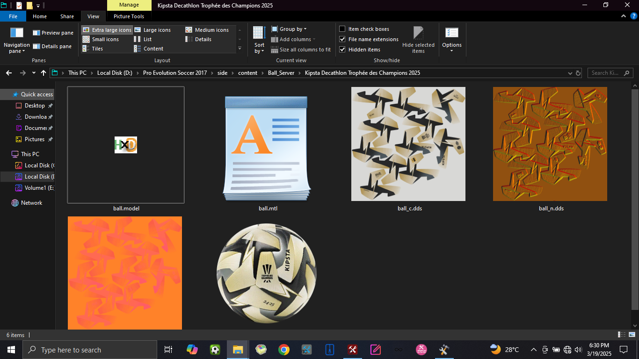Image resolution: width=639 pixels, height=359 pixels.
Task: Open the notification center icon
Action: (x=623, y=350)
